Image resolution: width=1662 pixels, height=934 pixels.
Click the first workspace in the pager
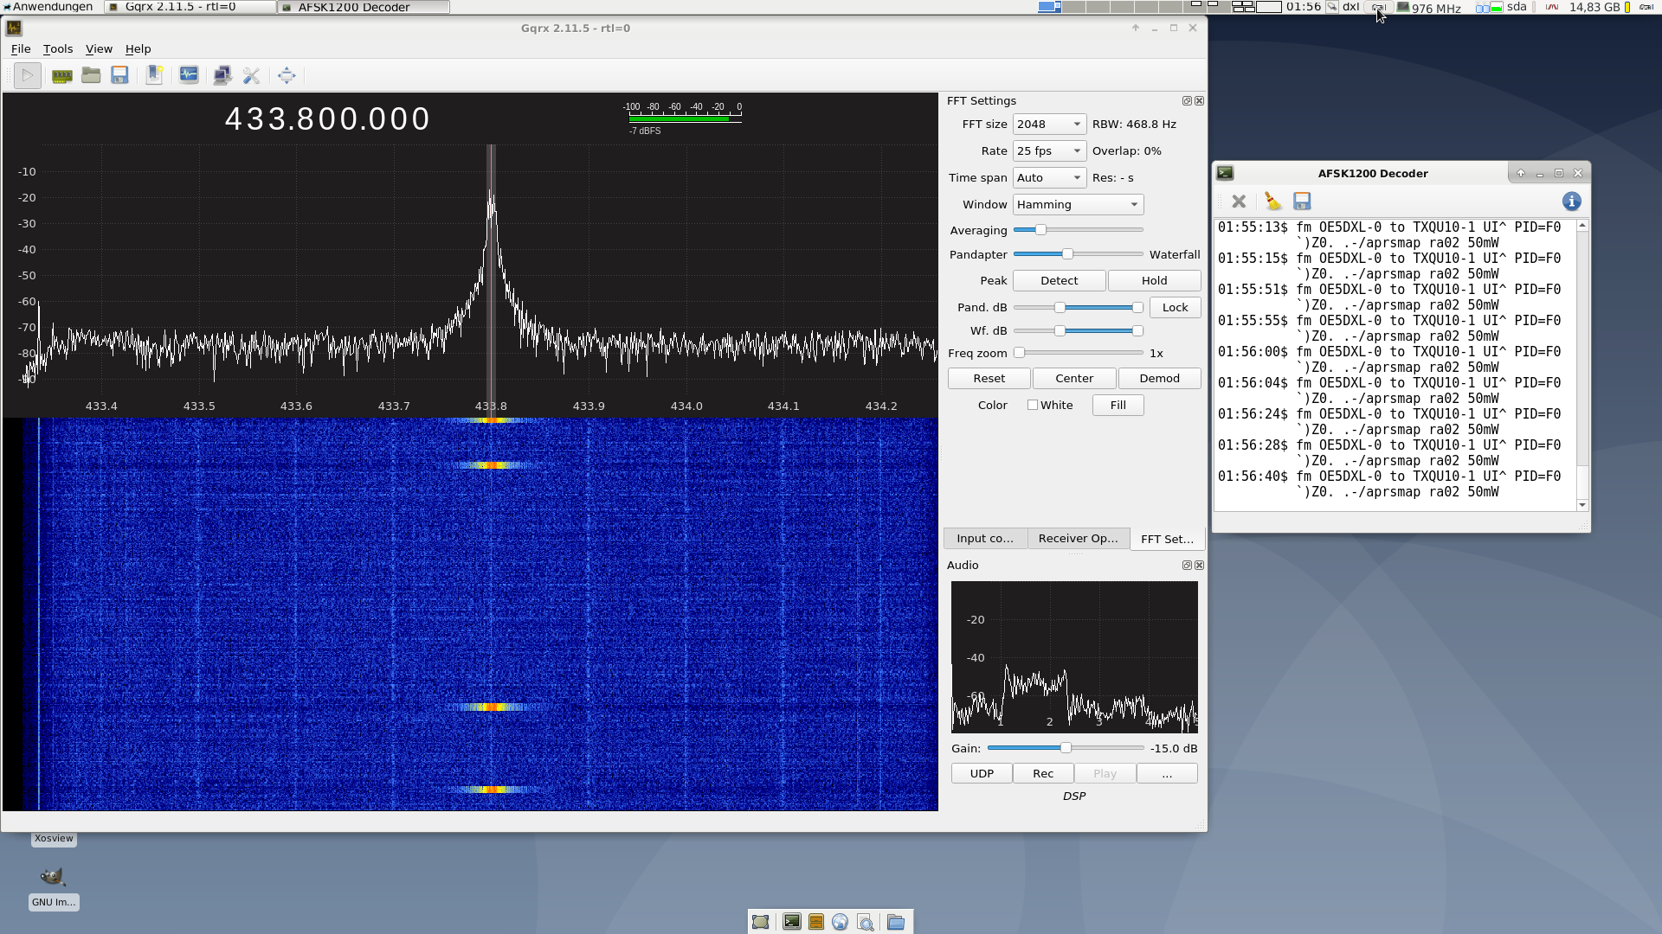click(1049, 7)
